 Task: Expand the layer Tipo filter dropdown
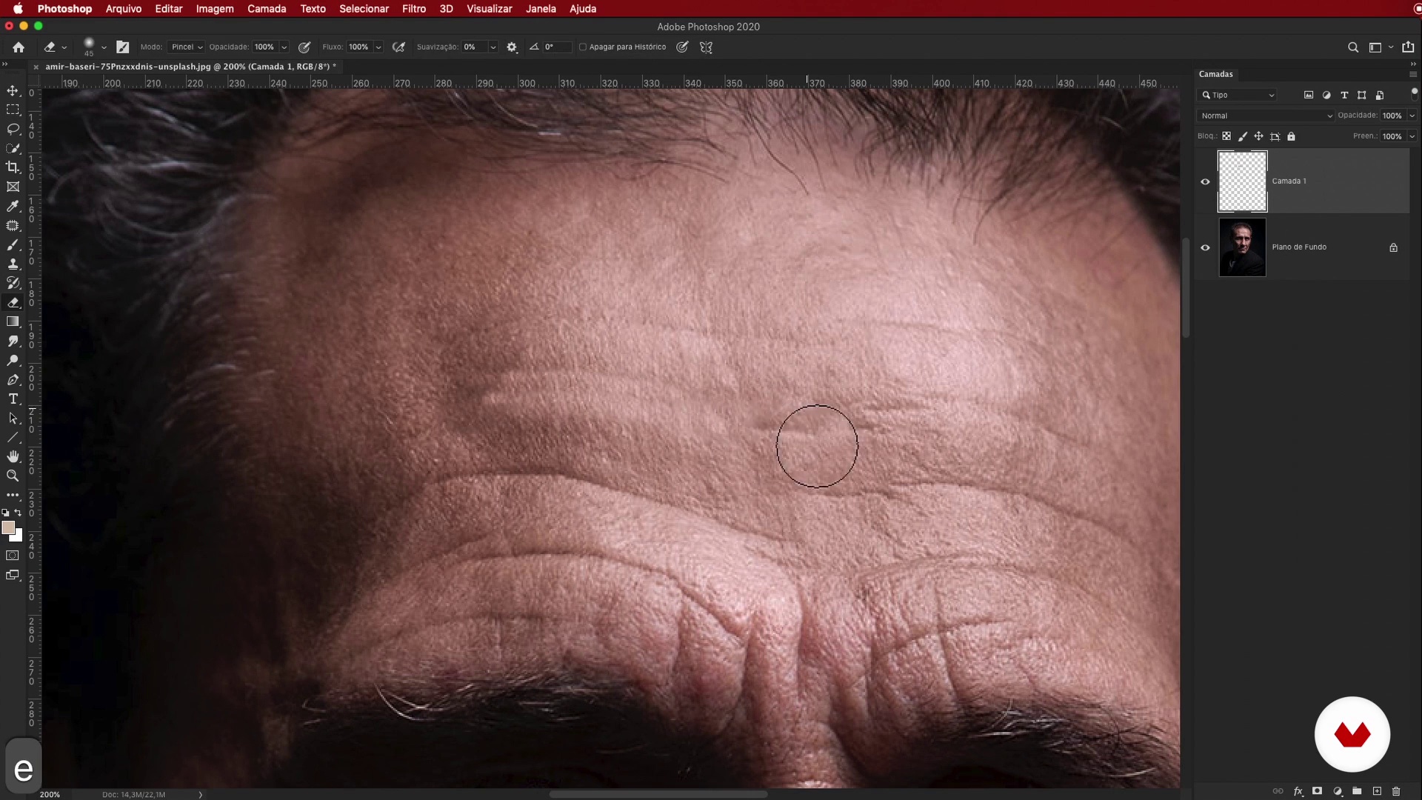point(1238,95)
